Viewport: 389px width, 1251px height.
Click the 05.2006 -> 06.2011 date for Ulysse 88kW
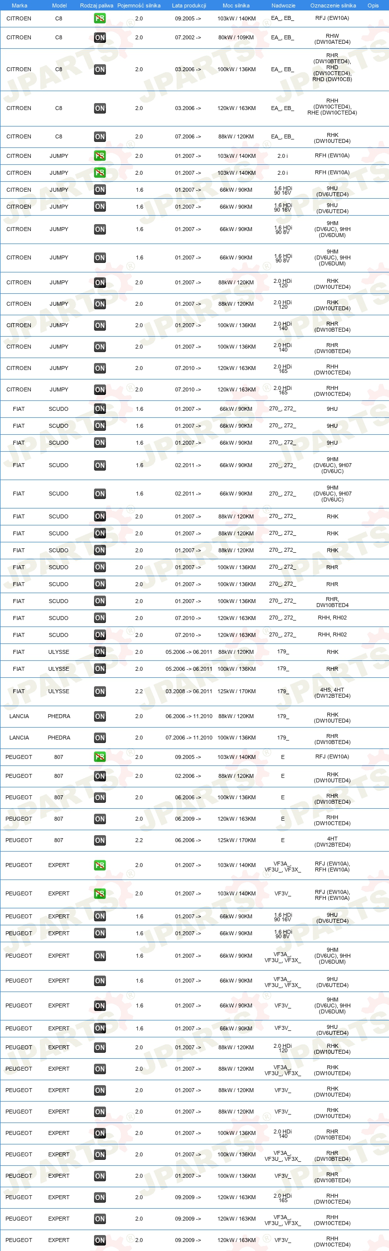point(189,652)
